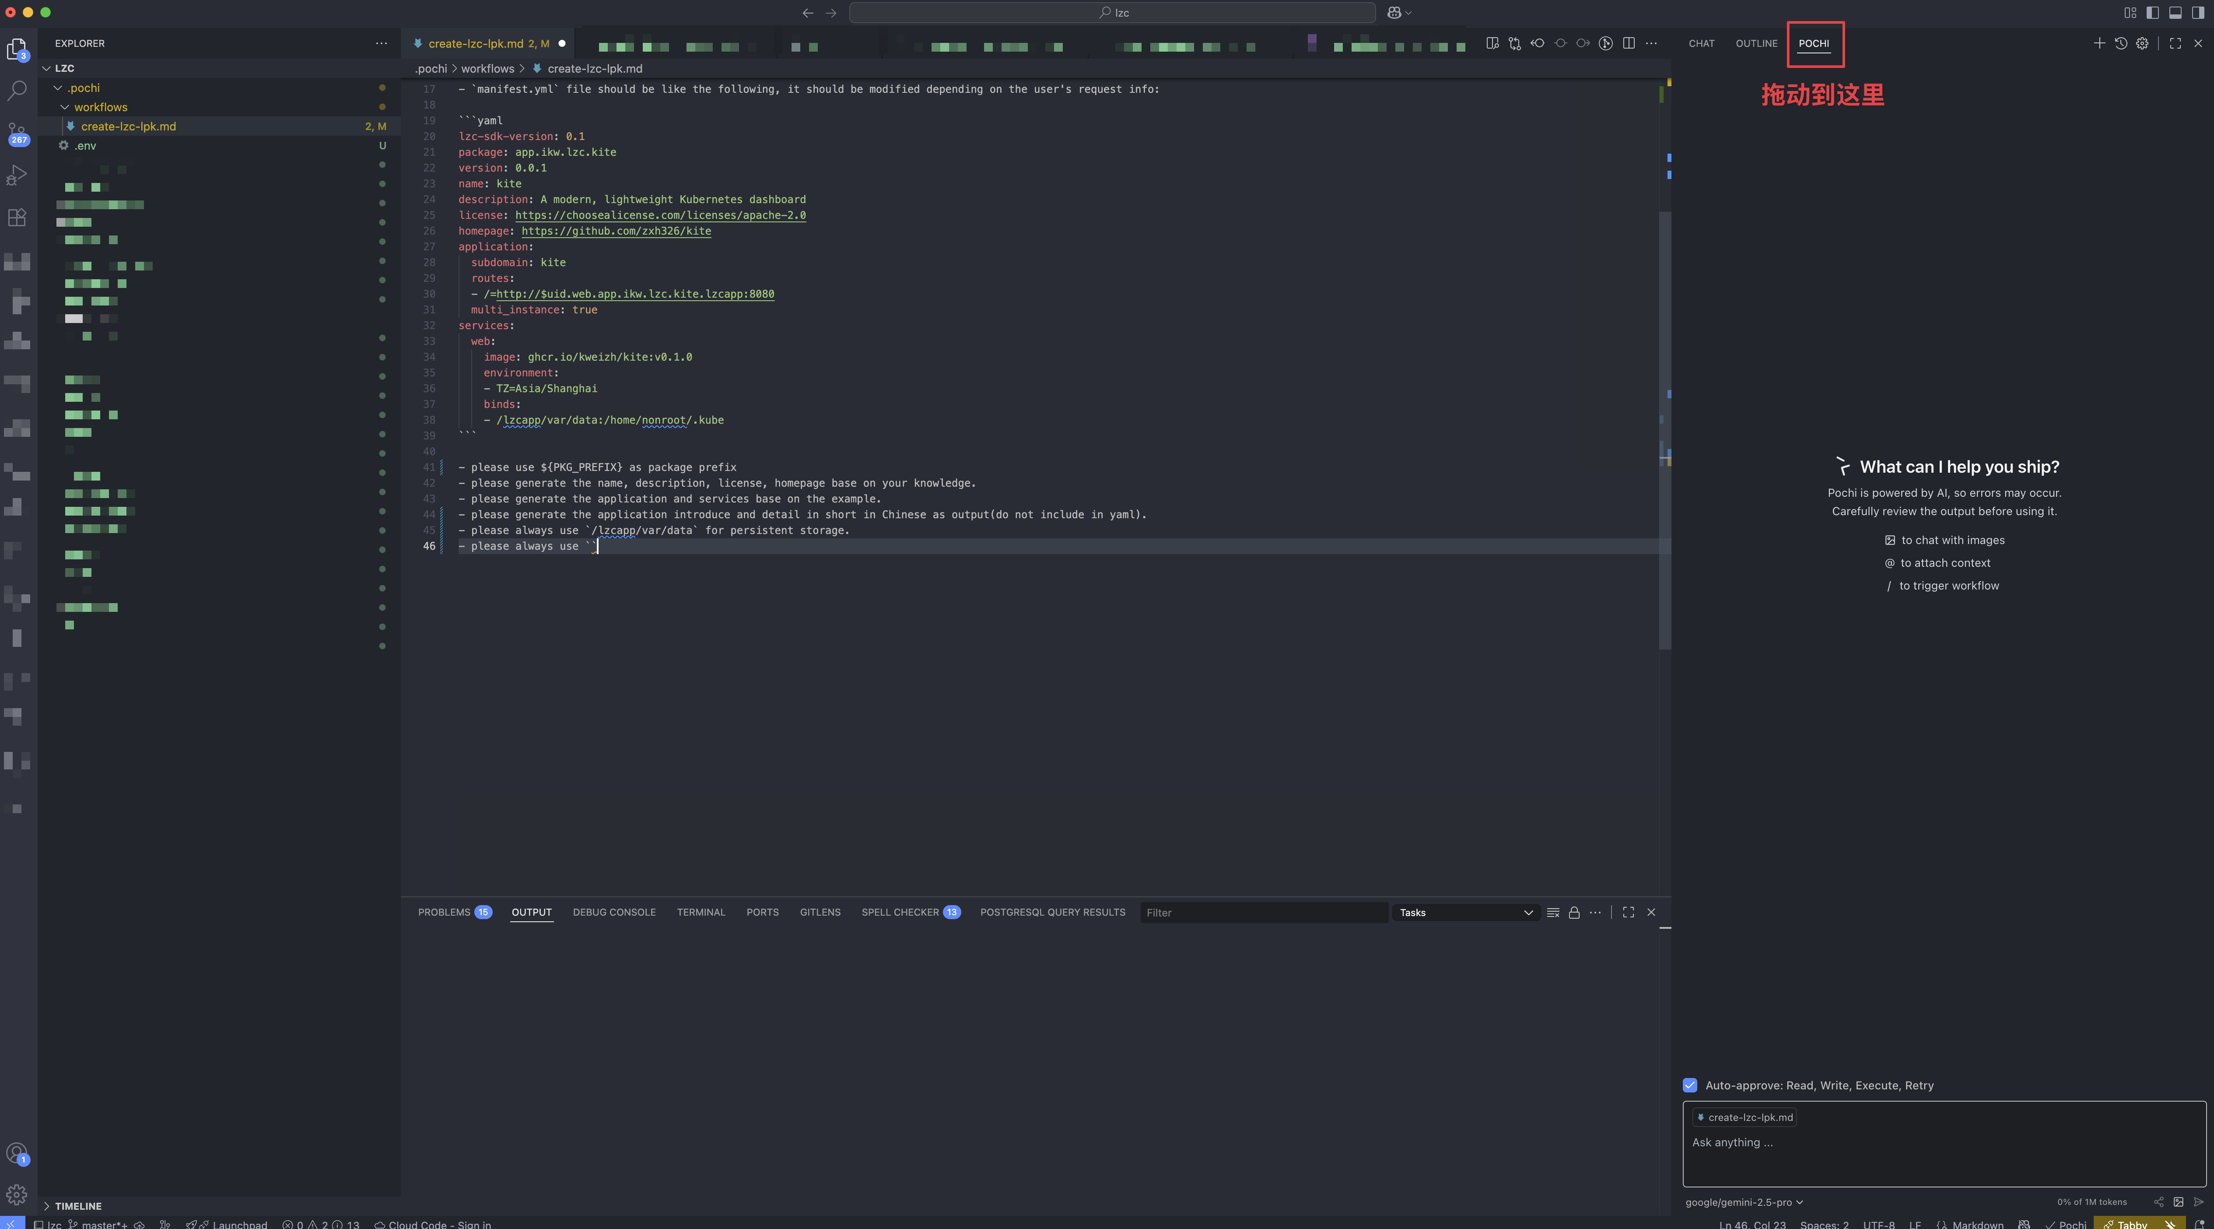The image size is (2214, 1229).
Task: Attach image icon in Pochi input footer
Action: (2178, 1201)
